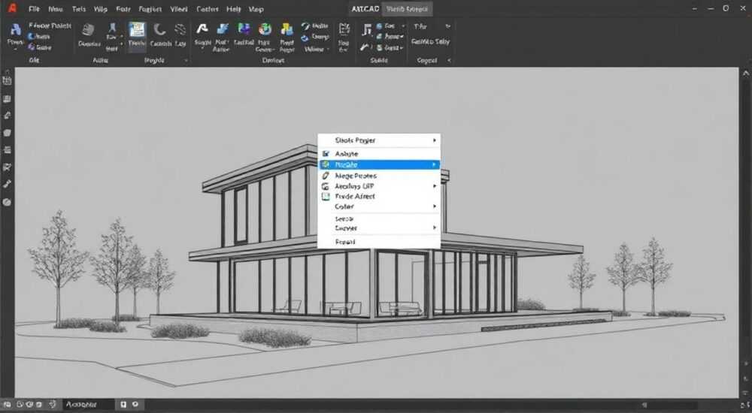The image size is (752, 413).
Task: Click the music note ribbon icon
Action: pyautogui.click(x=367, y=30)
